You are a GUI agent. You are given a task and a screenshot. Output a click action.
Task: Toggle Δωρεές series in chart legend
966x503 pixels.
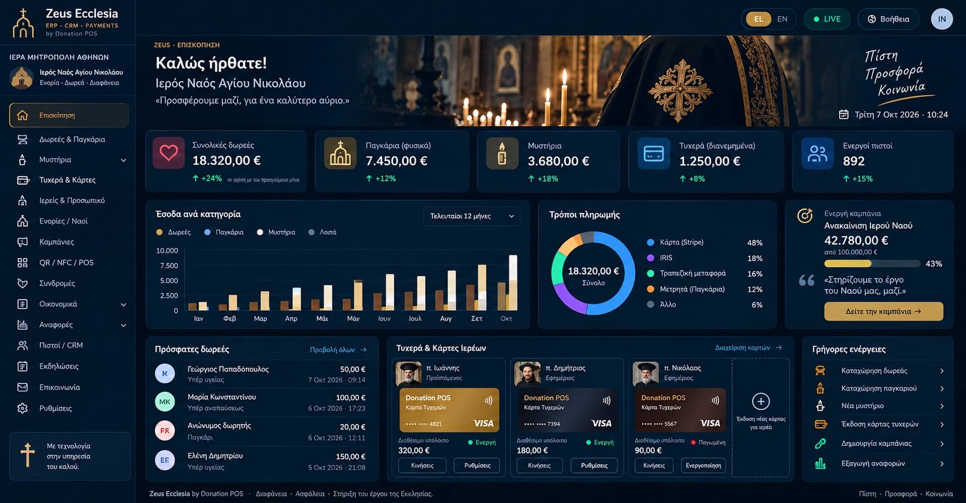tap(173, 232)
